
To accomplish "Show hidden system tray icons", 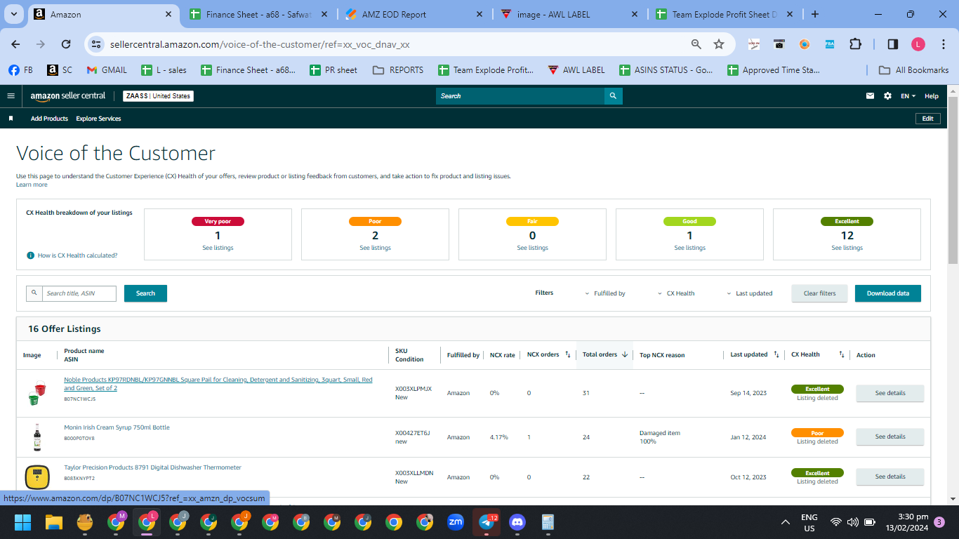I will click(786, 522).
